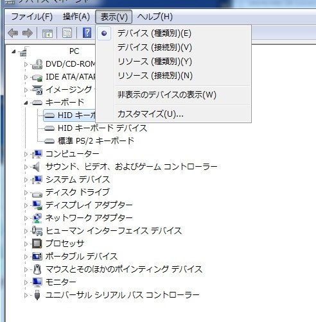Select the ヒューマン インターフェイス デバイス label
Image resolution: width=316 pixels, height=322 pixels.
coord(114,231)
